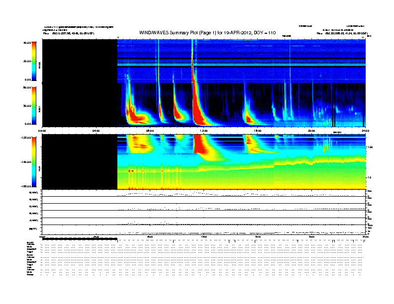Click 24:00 tick label under RAD1 spectrogram
394x304 pixels.
365,131
